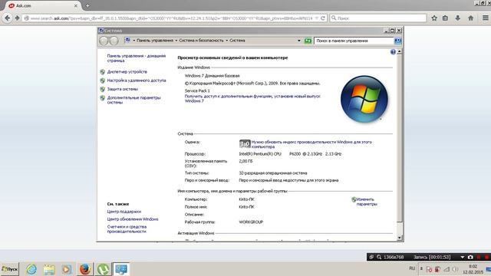The width and height of the screenshot is (491, 276).
Task: Click the 3.0 rating score badge
Action: [x=245, y=144]
